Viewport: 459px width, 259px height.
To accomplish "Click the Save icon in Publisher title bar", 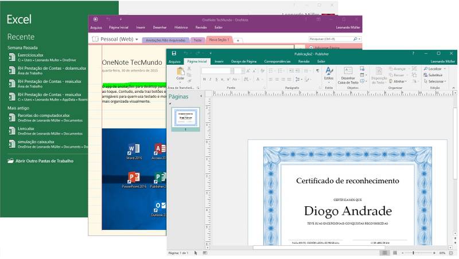I will pos(174,53).
